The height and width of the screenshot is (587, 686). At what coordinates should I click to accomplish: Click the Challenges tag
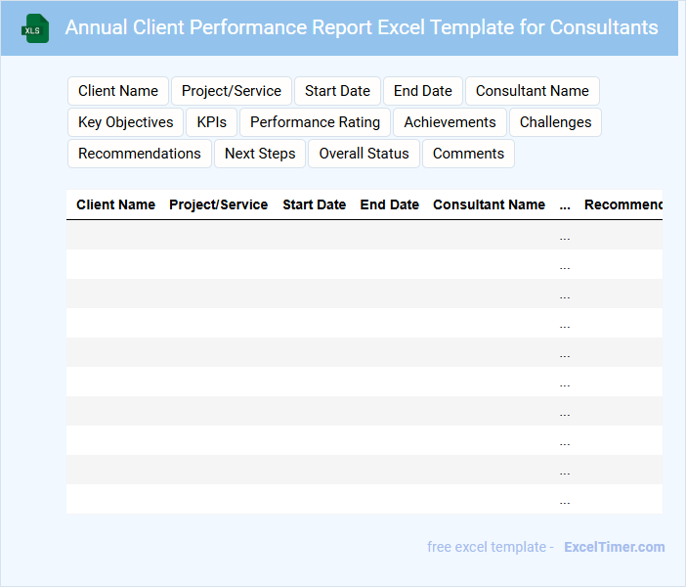click(x=556, y=122)
